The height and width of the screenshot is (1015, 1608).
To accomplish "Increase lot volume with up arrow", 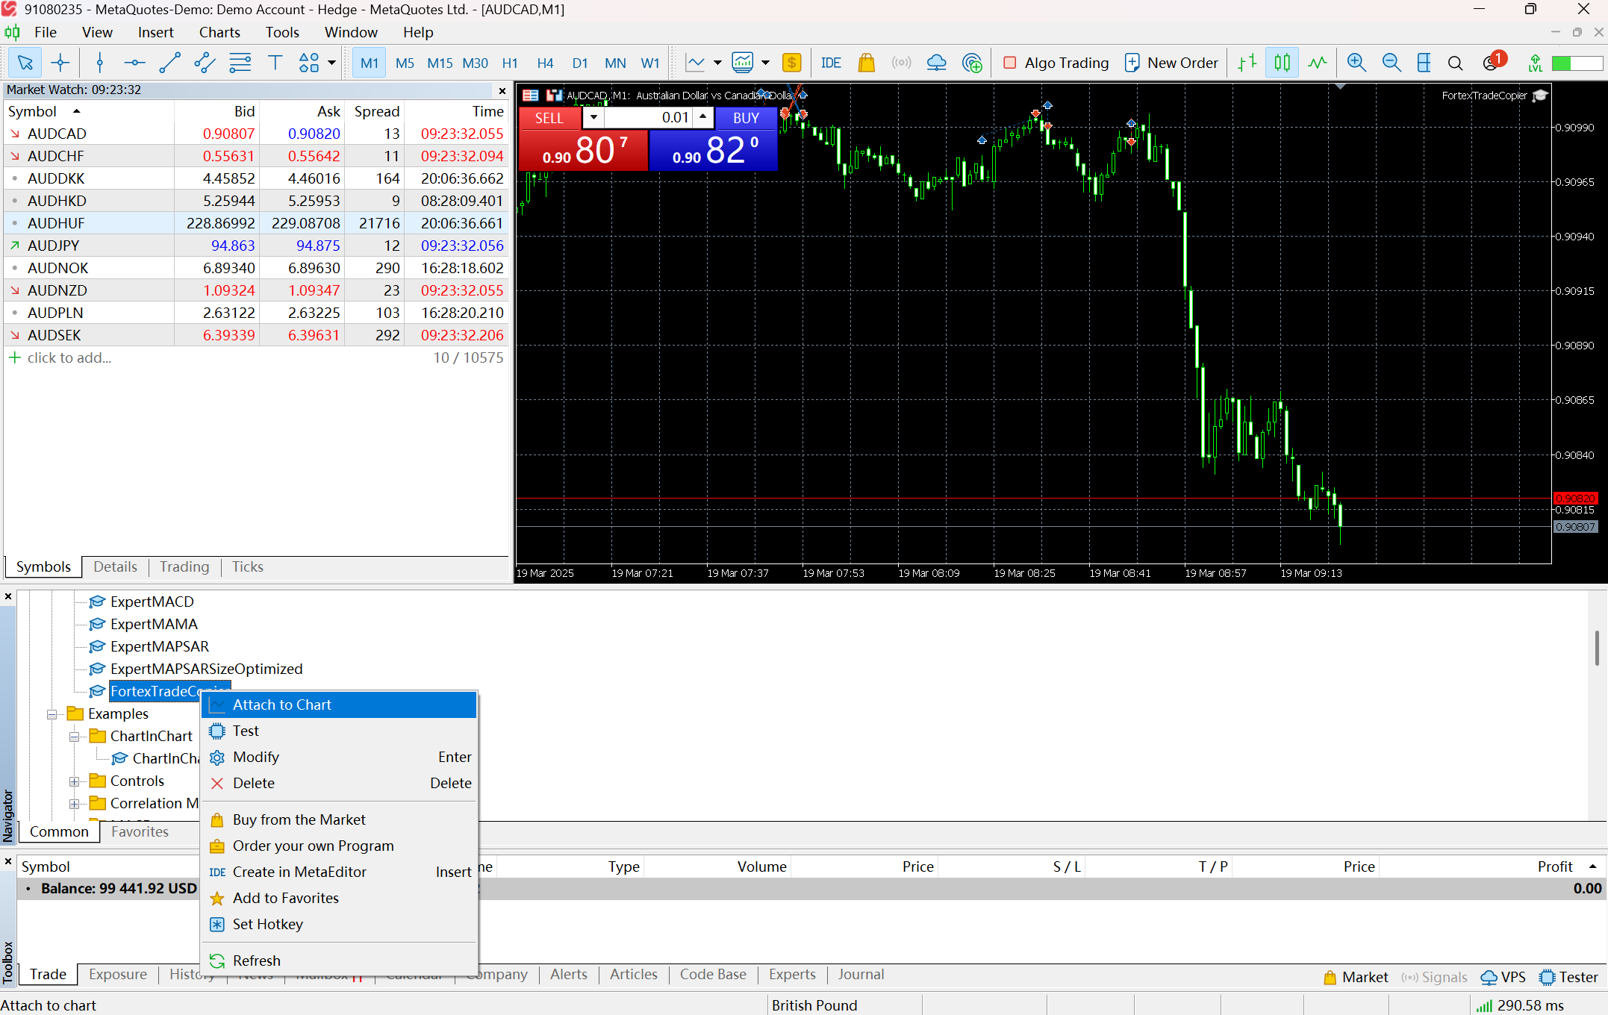I will pyautogui.click(x=702, y=117).
